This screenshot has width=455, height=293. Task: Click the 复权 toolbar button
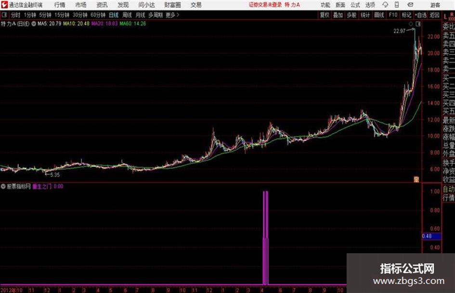pos(325,15)
